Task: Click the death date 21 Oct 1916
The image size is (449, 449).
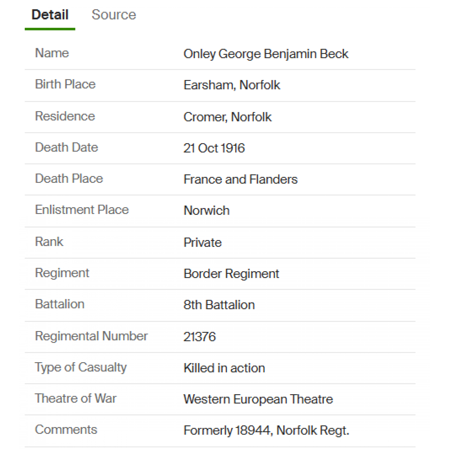Action: [214, 148]
